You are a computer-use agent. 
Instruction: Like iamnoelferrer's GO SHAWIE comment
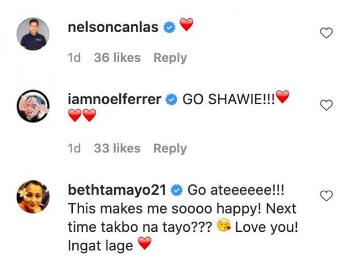326,105
